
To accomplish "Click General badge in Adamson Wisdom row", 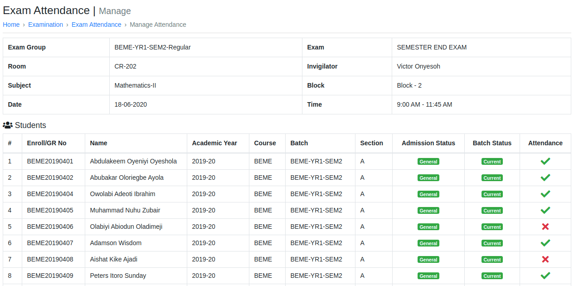I will point(428,243).
